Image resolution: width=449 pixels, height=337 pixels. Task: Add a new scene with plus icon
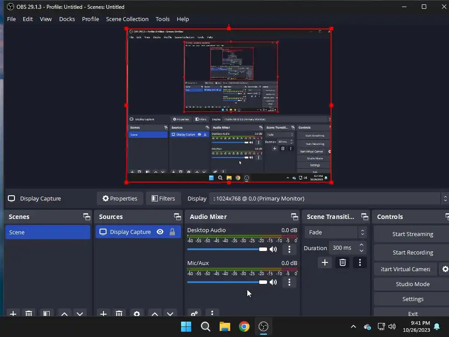tap(13, 313)
